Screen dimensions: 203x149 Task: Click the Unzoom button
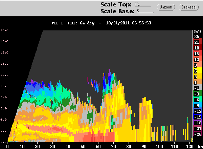(x=166, y=7)
